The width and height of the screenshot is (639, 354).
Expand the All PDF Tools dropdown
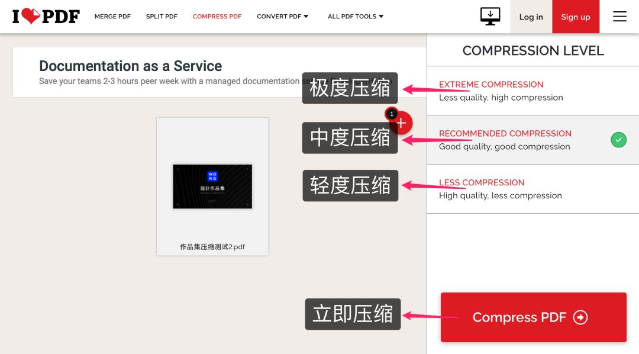pyautogui.click(x=356, y=17)
